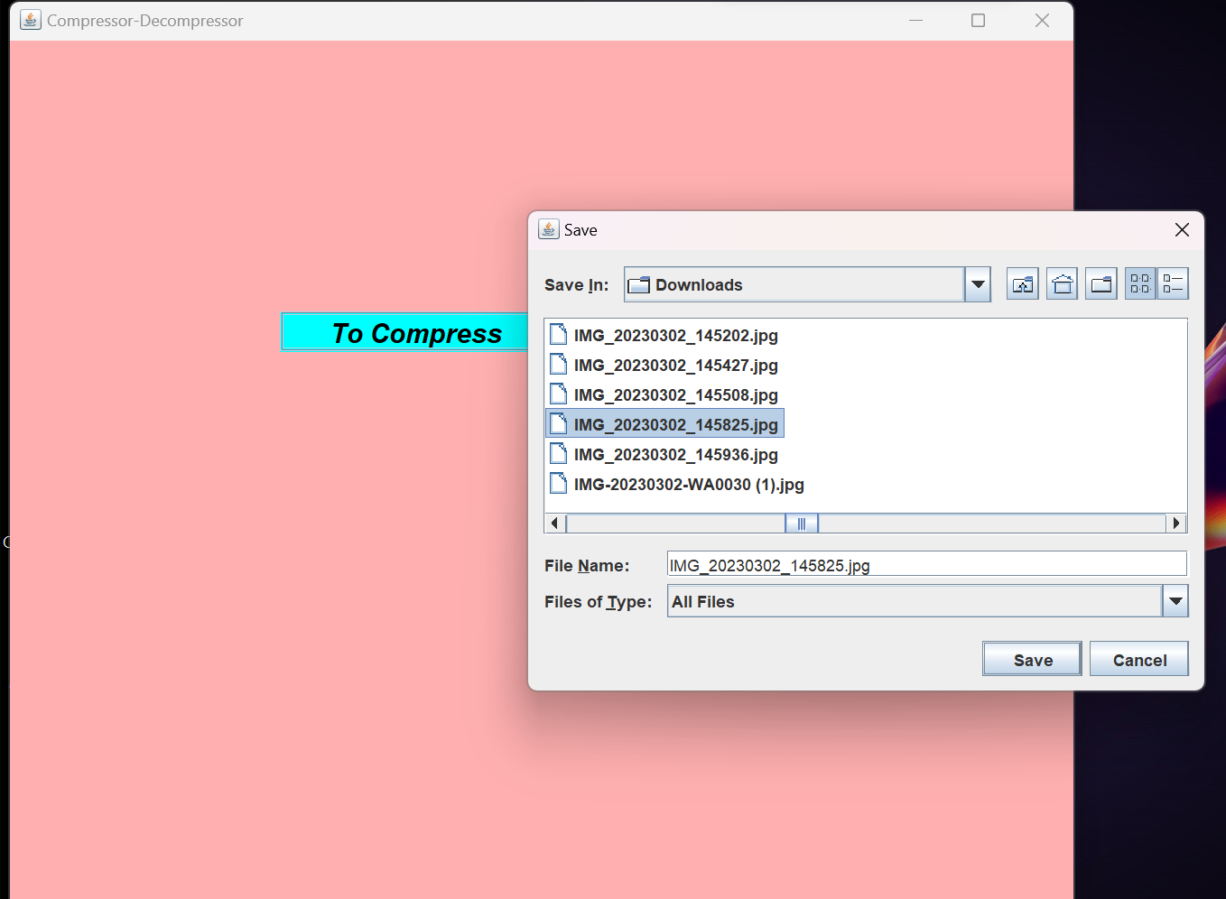Open the Save In location dropdown
1226x899 pixels.
click(978, 283)
